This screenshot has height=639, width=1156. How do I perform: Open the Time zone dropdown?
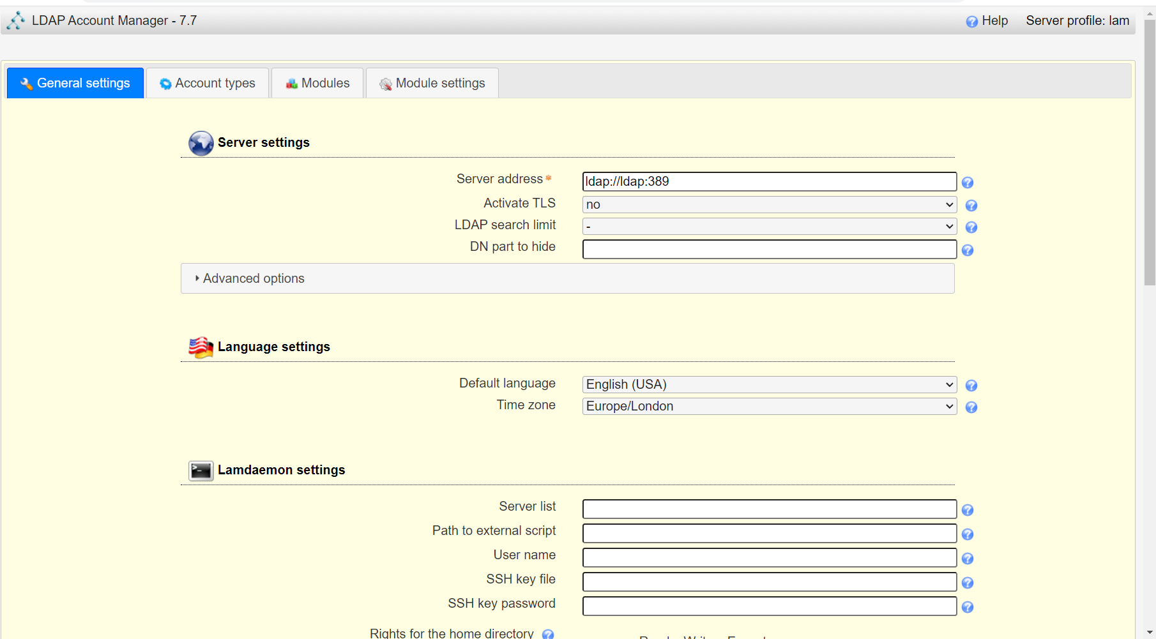770,406
